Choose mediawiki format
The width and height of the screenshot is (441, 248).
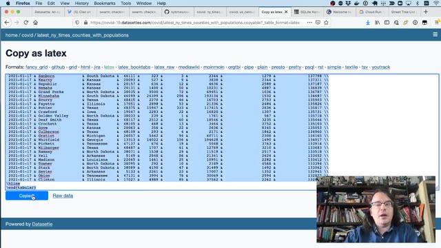[x=189, y=68]
